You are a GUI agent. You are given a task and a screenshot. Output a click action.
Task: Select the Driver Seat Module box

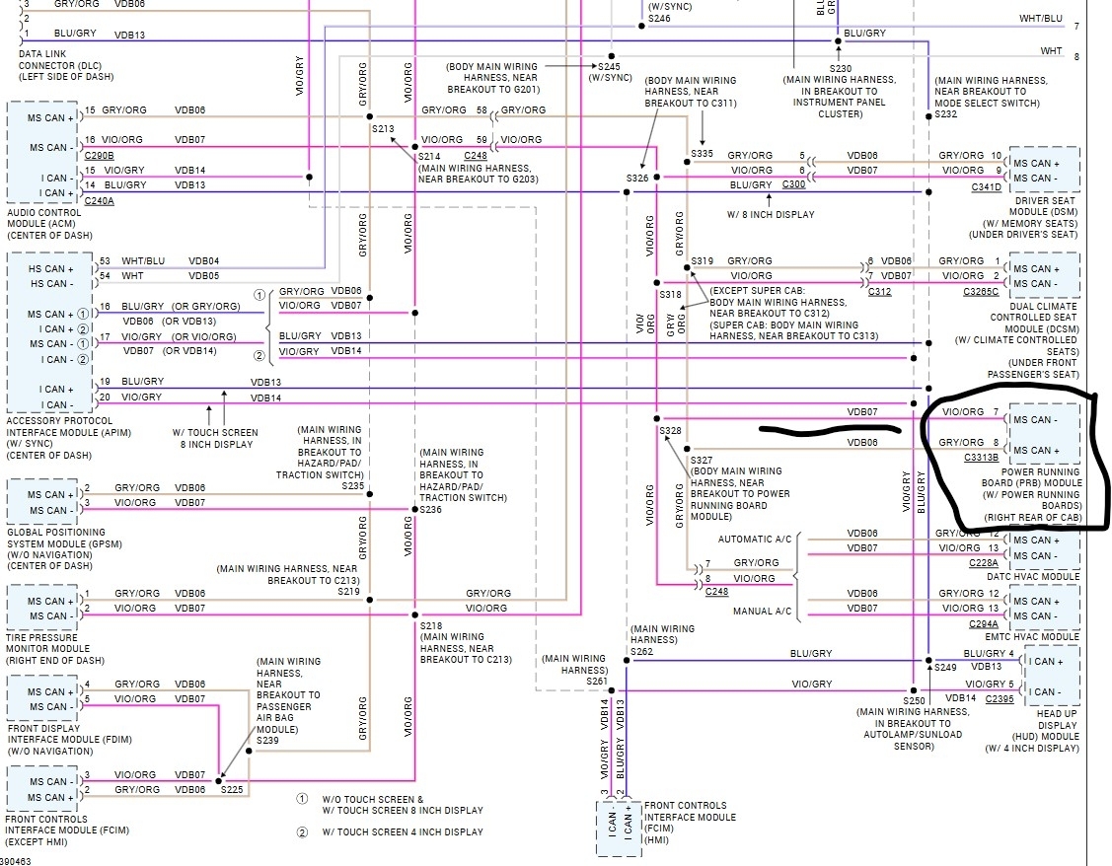(x=1044, y=170)
